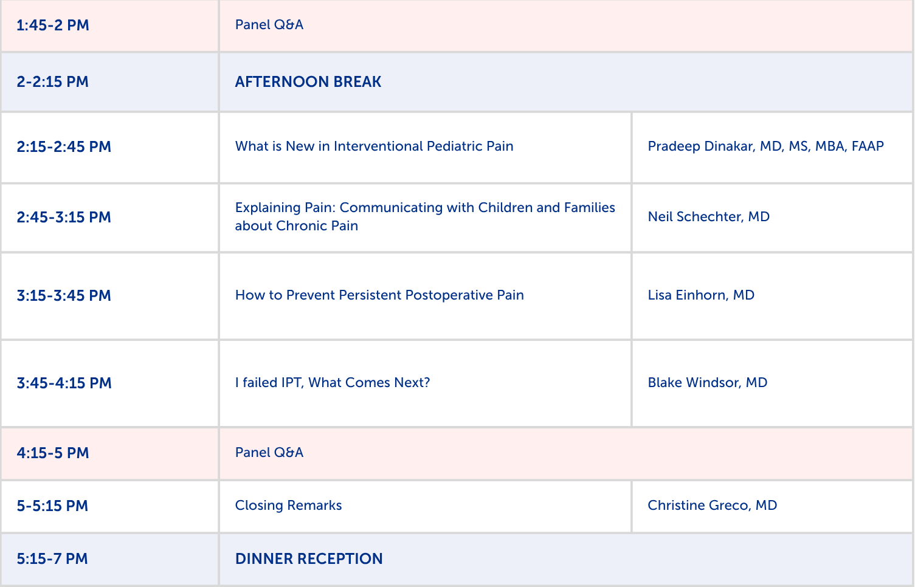915x587 pixels.
Task: Open How to Prevent Persistent Postoperative Pain
Action: click(379, 295)
